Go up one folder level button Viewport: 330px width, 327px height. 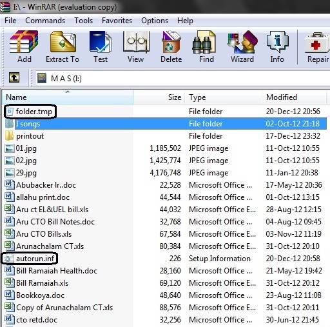[x=14, y=77]
